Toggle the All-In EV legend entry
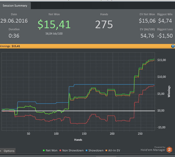Viewport: 175px width, 157px height. point(113,150)
